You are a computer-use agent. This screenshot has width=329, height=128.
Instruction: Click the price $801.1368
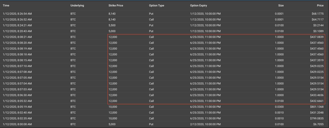[x=317, y=107]
